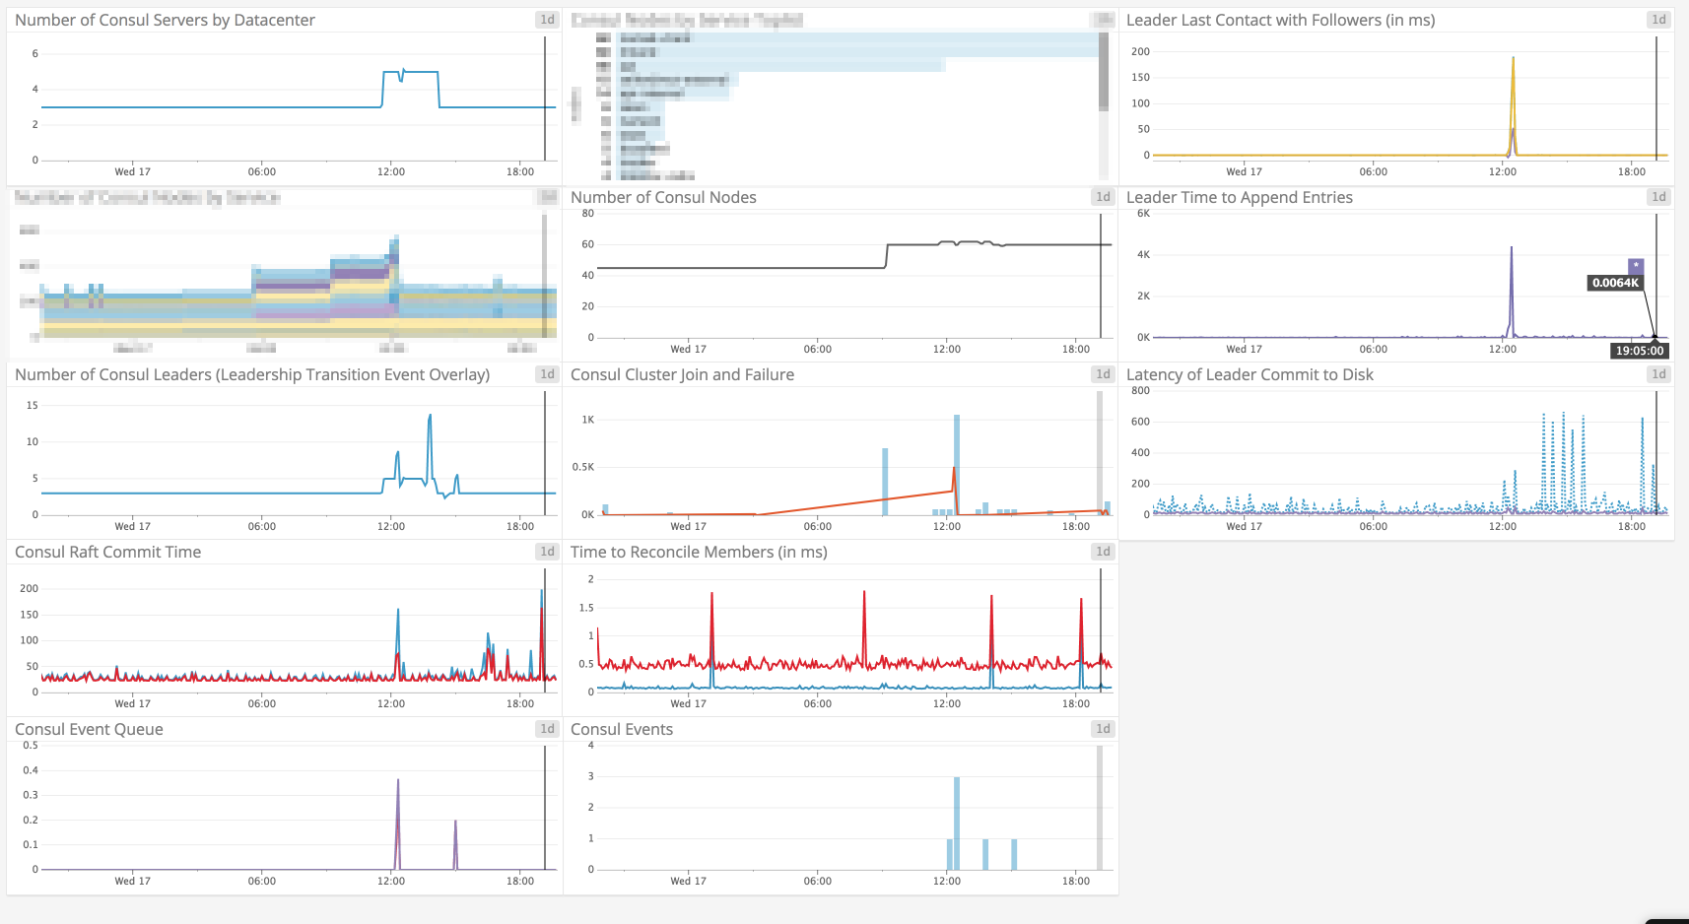Click 1d badge on Number of Consul Nodes
Screen dimensions: 1689x924
click(x=1103, y=197)
